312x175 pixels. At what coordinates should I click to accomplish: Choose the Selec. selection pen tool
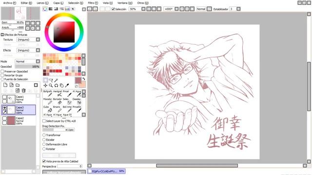67,101
